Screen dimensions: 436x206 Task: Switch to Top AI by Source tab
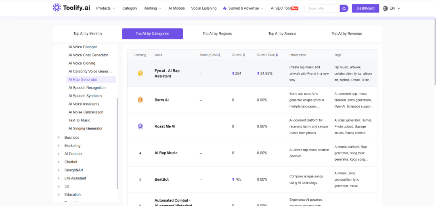pos(282,33)
